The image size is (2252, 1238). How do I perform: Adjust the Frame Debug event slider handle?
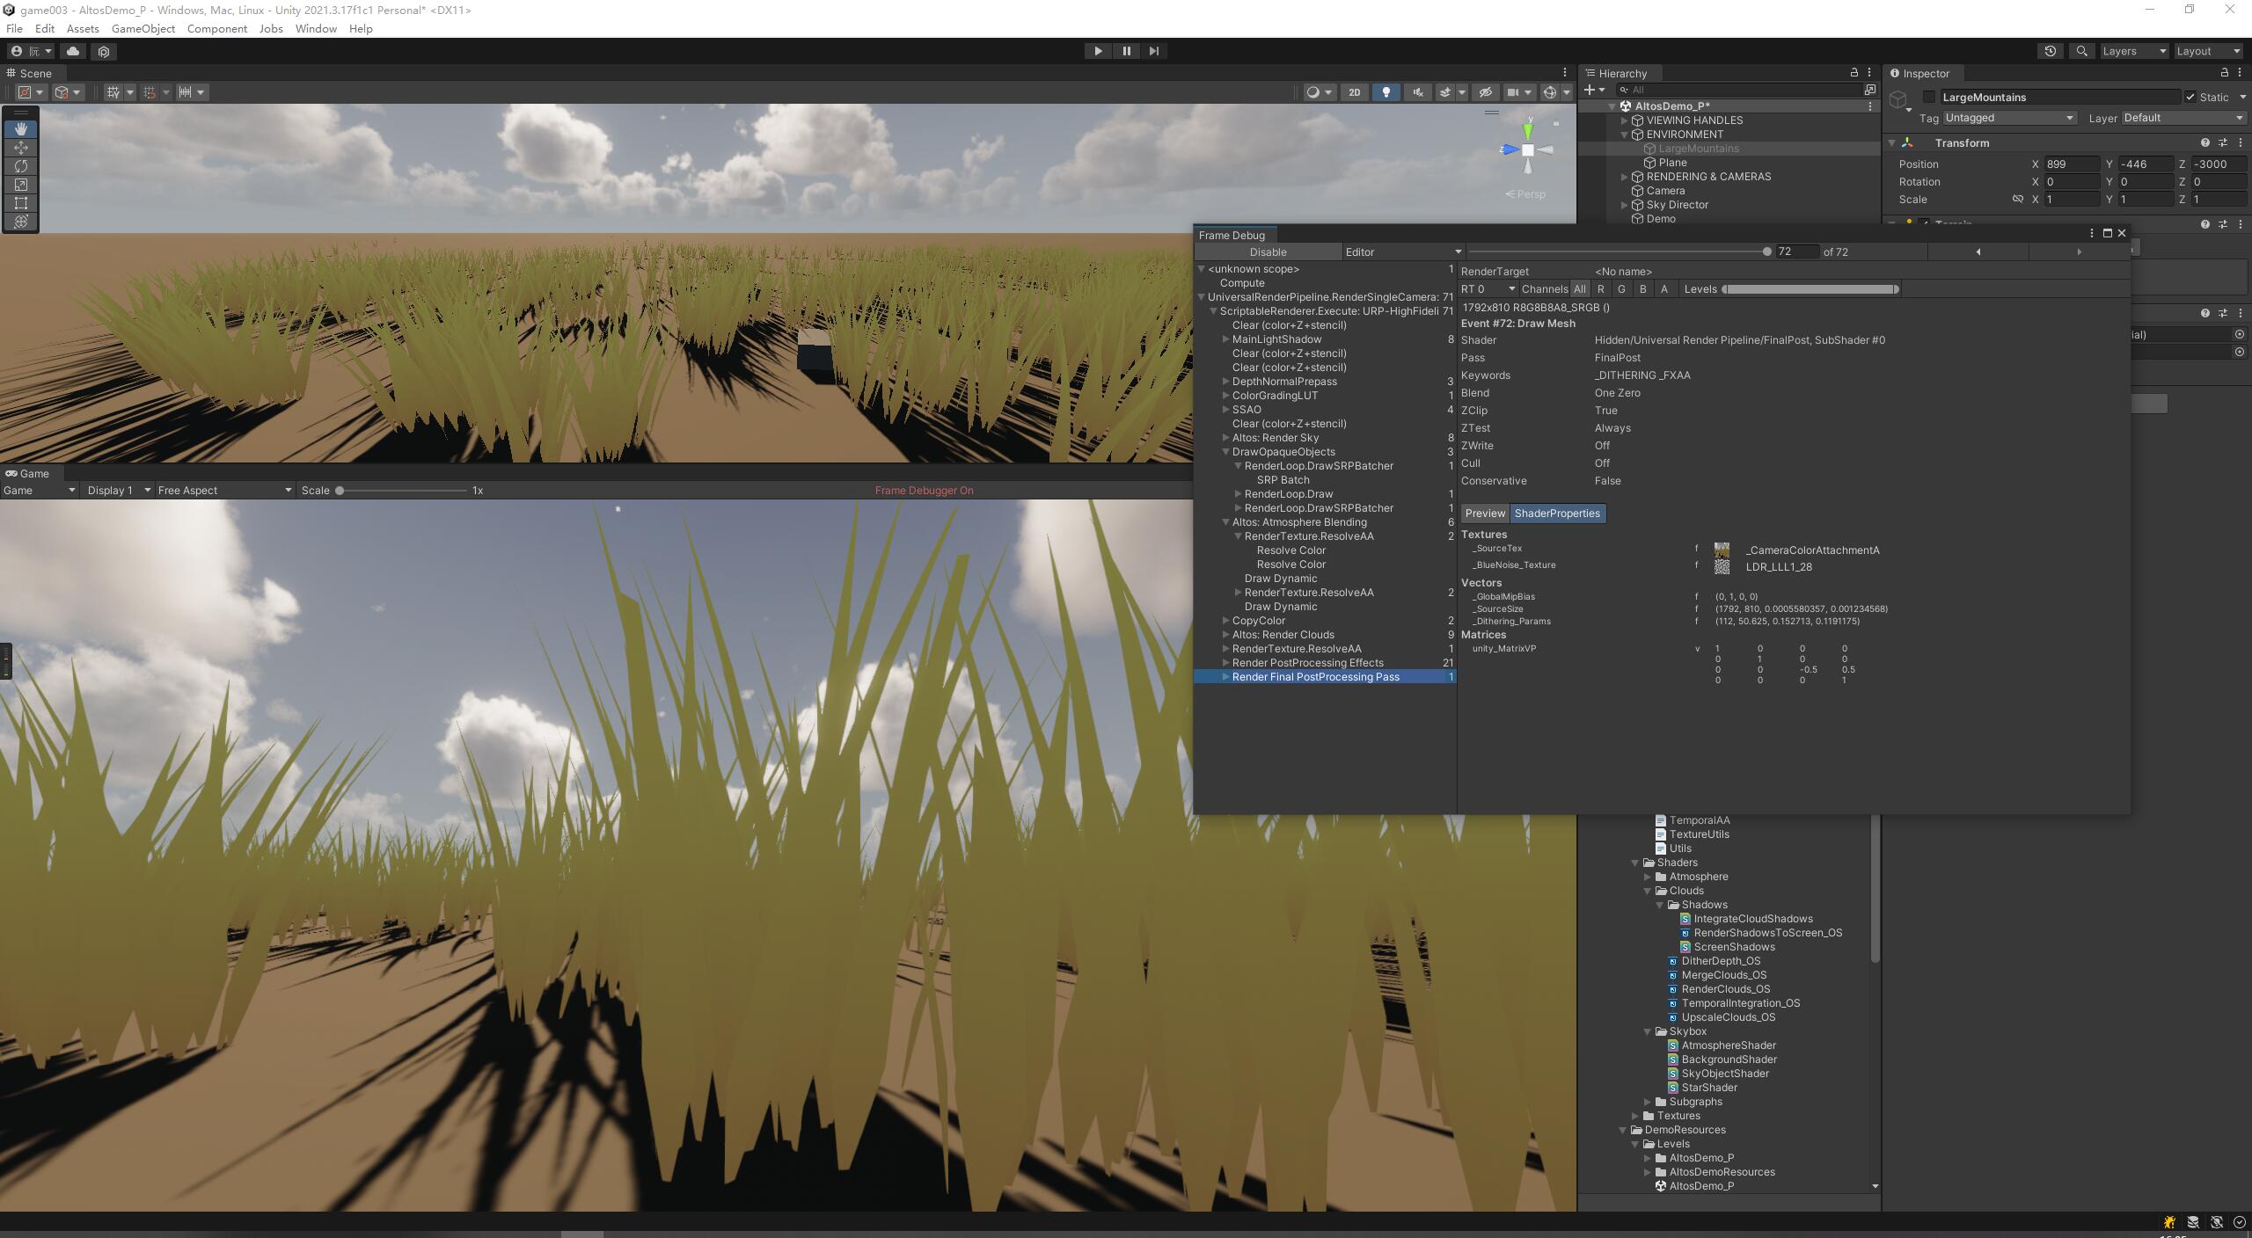click(1766, 251)
